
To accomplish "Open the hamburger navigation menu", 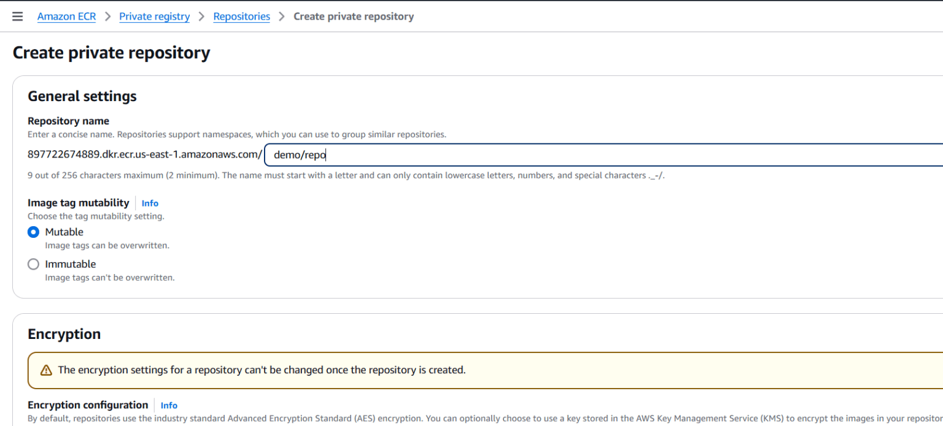I will [18, 17].
